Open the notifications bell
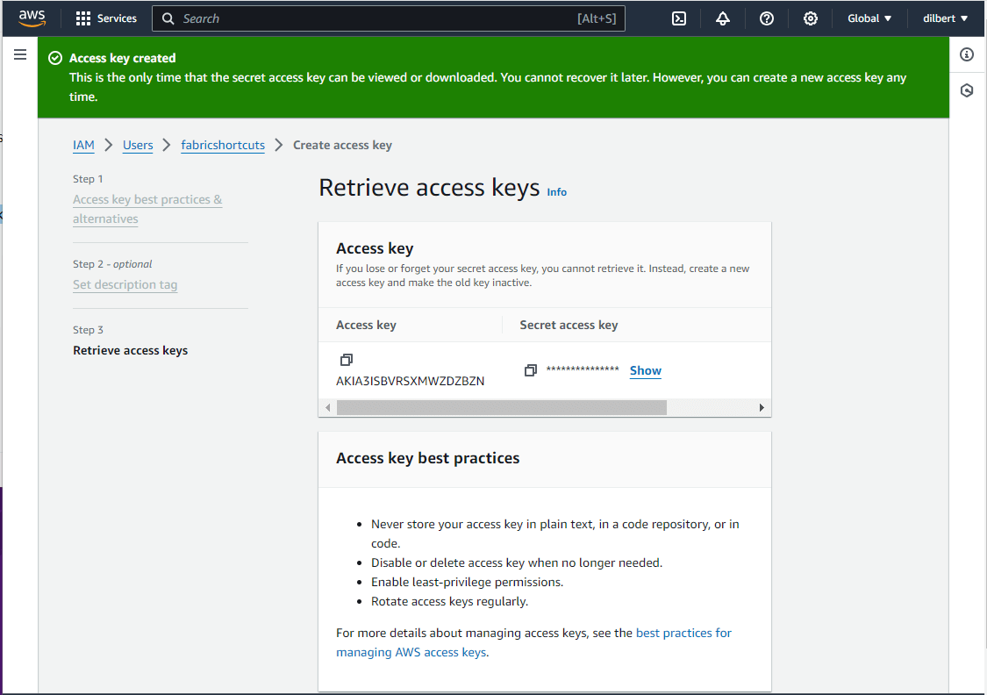 pyautogui.click(x=723, y=18)
